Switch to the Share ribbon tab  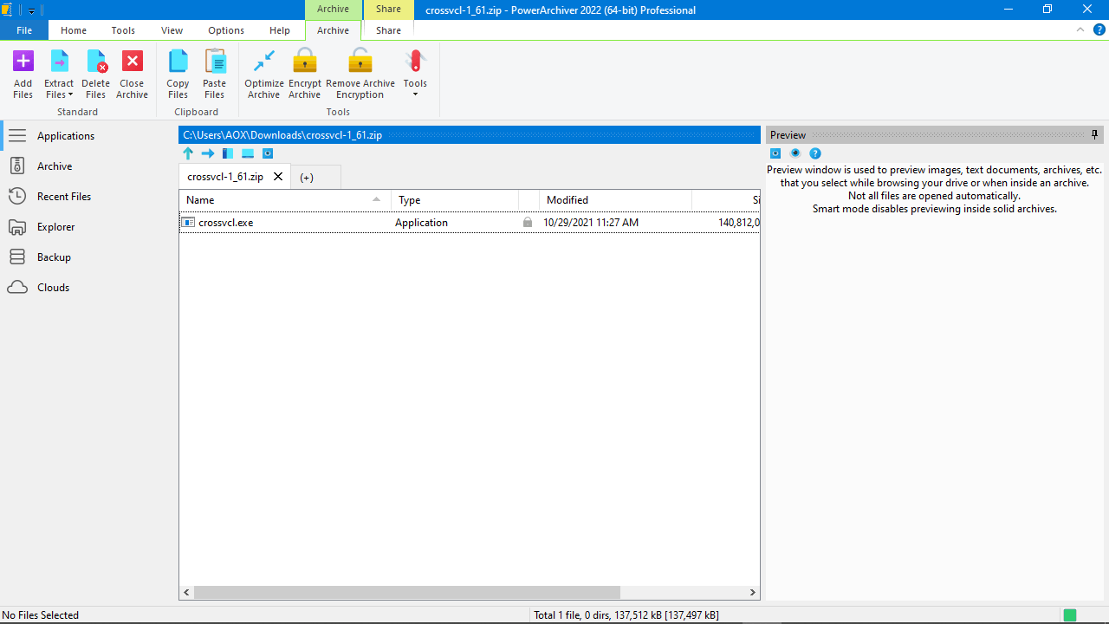387,30
